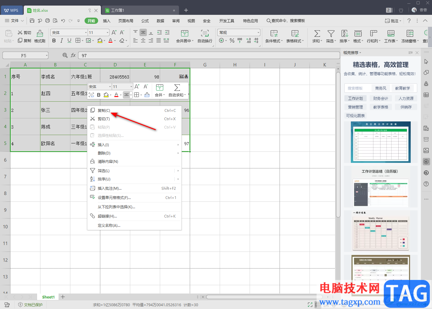Click the zoom magnifier beside formula bar

[65, 55]
